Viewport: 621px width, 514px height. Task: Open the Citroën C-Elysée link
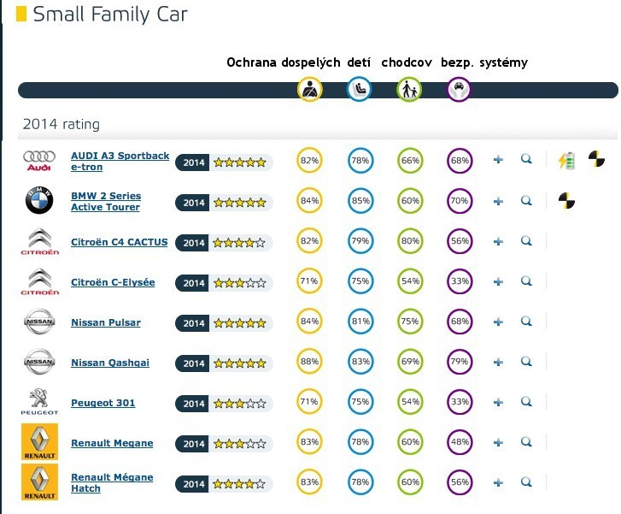click(113, 282)
